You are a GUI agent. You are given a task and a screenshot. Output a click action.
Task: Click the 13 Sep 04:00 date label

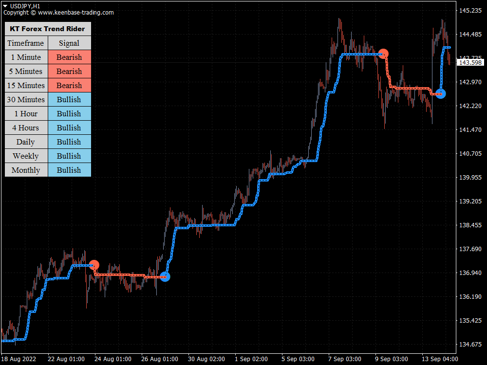(440, 359)
